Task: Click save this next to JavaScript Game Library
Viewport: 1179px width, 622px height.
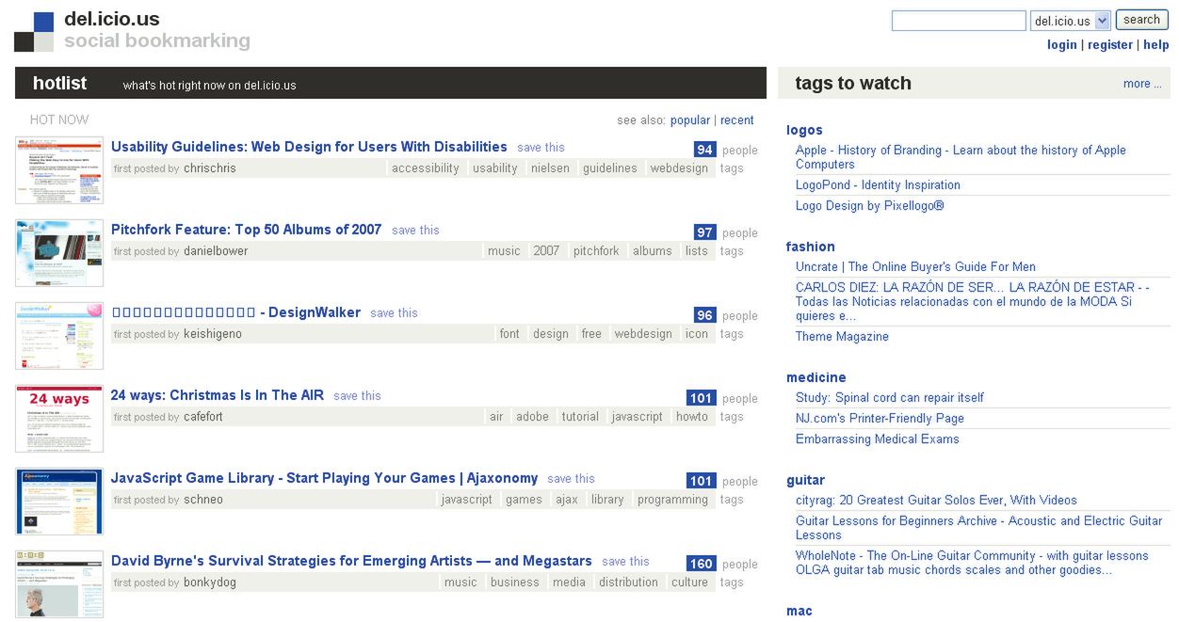Action: click(572, 479)
